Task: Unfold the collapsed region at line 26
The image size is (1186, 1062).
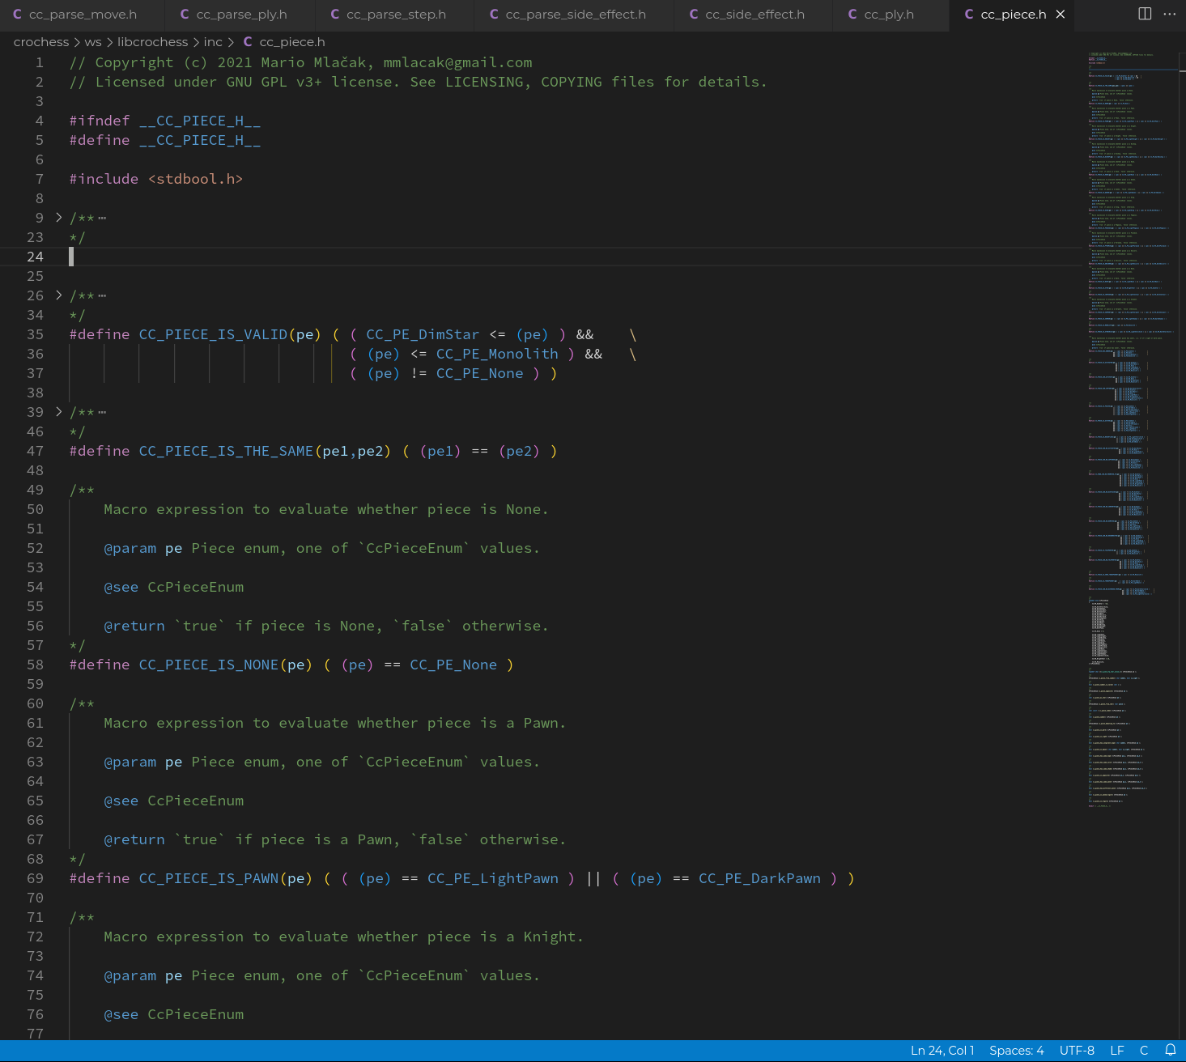Action: (x=57, y=295)
